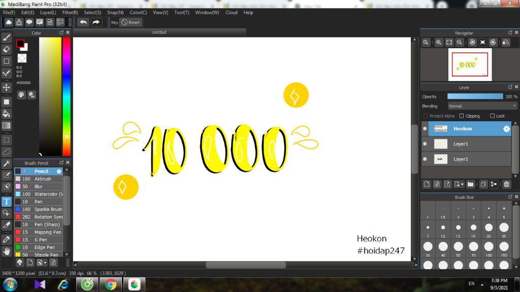Viewport: 520px width, 292px height.
Task: Click the rainbow hue bar
Action: pos(67,96)
